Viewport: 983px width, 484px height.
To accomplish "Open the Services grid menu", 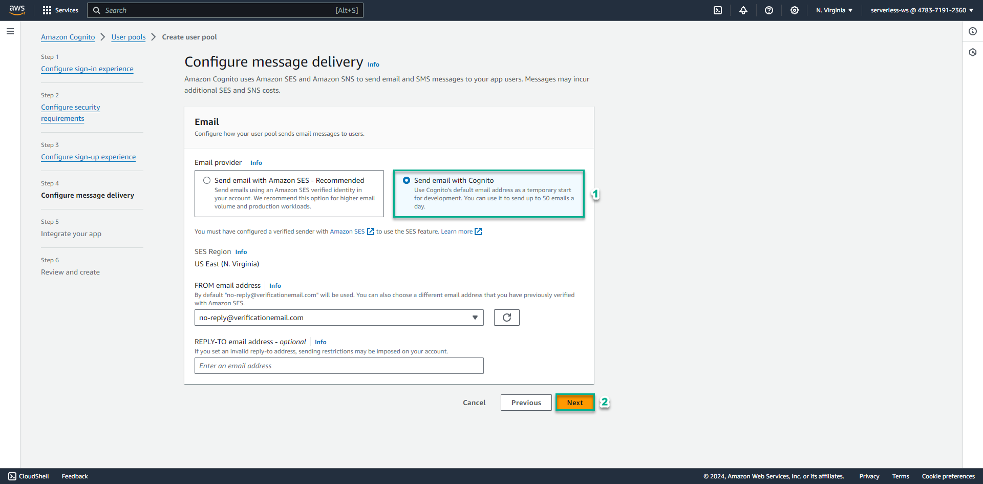I will [x=60, y=10].
